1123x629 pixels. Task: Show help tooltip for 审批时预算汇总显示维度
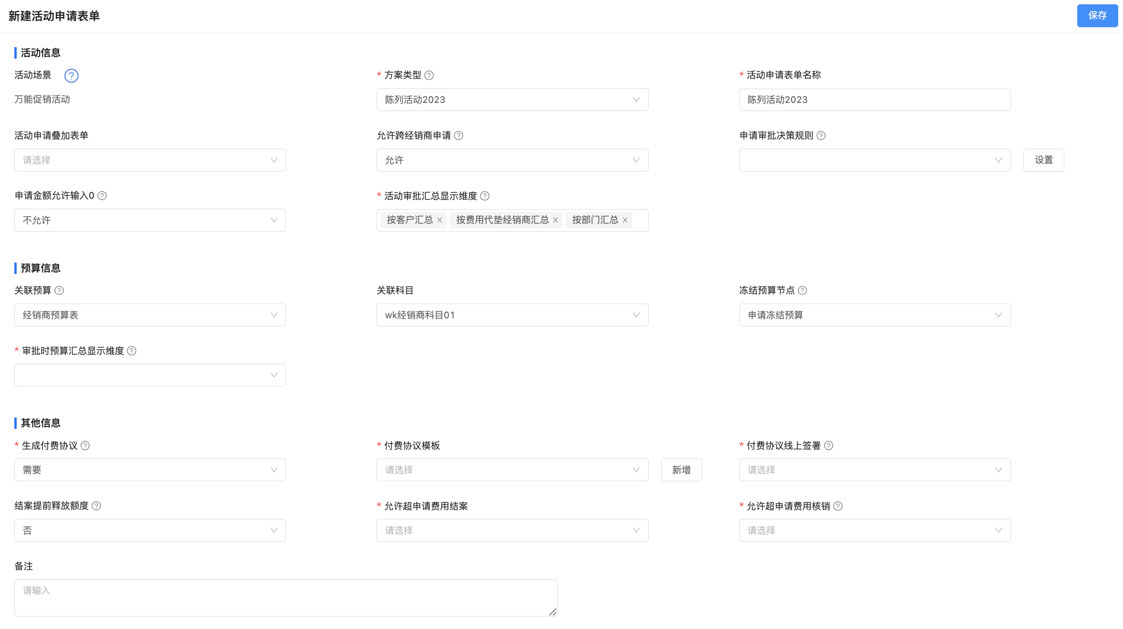tap(132, 351)
